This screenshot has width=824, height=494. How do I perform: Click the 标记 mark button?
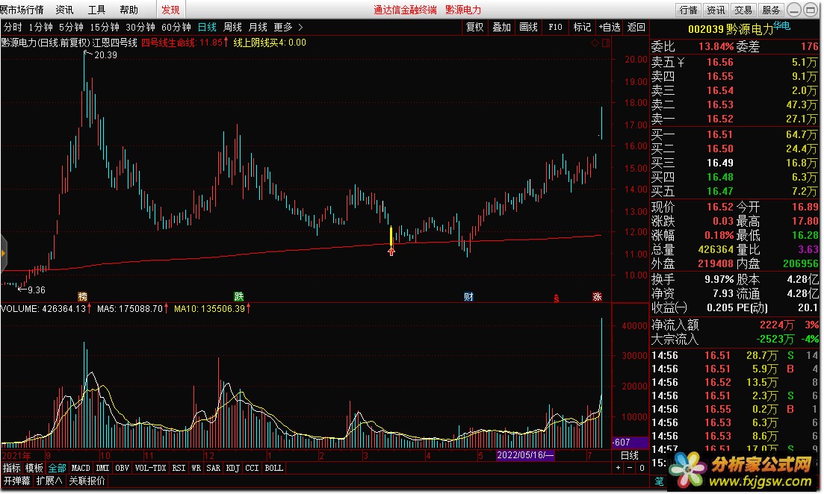[582, 27]
